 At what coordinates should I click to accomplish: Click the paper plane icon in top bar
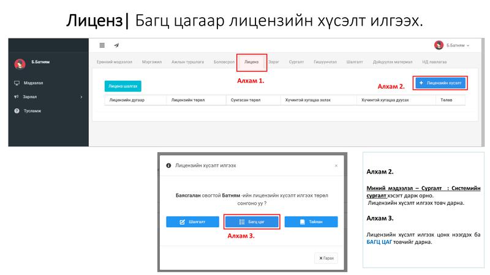pos(116,45)
